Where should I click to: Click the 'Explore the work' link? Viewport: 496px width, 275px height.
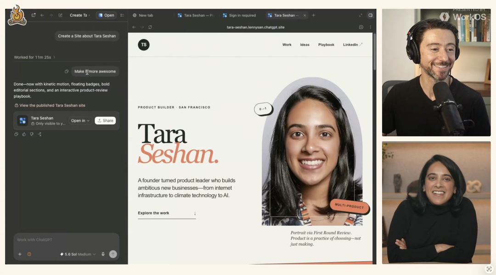pos(167,213)
